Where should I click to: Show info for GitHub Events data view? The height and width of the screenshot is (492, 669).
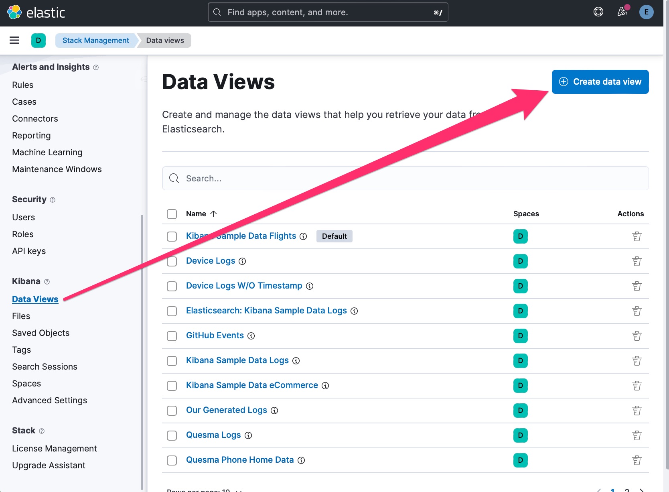[x=251, y=336]
